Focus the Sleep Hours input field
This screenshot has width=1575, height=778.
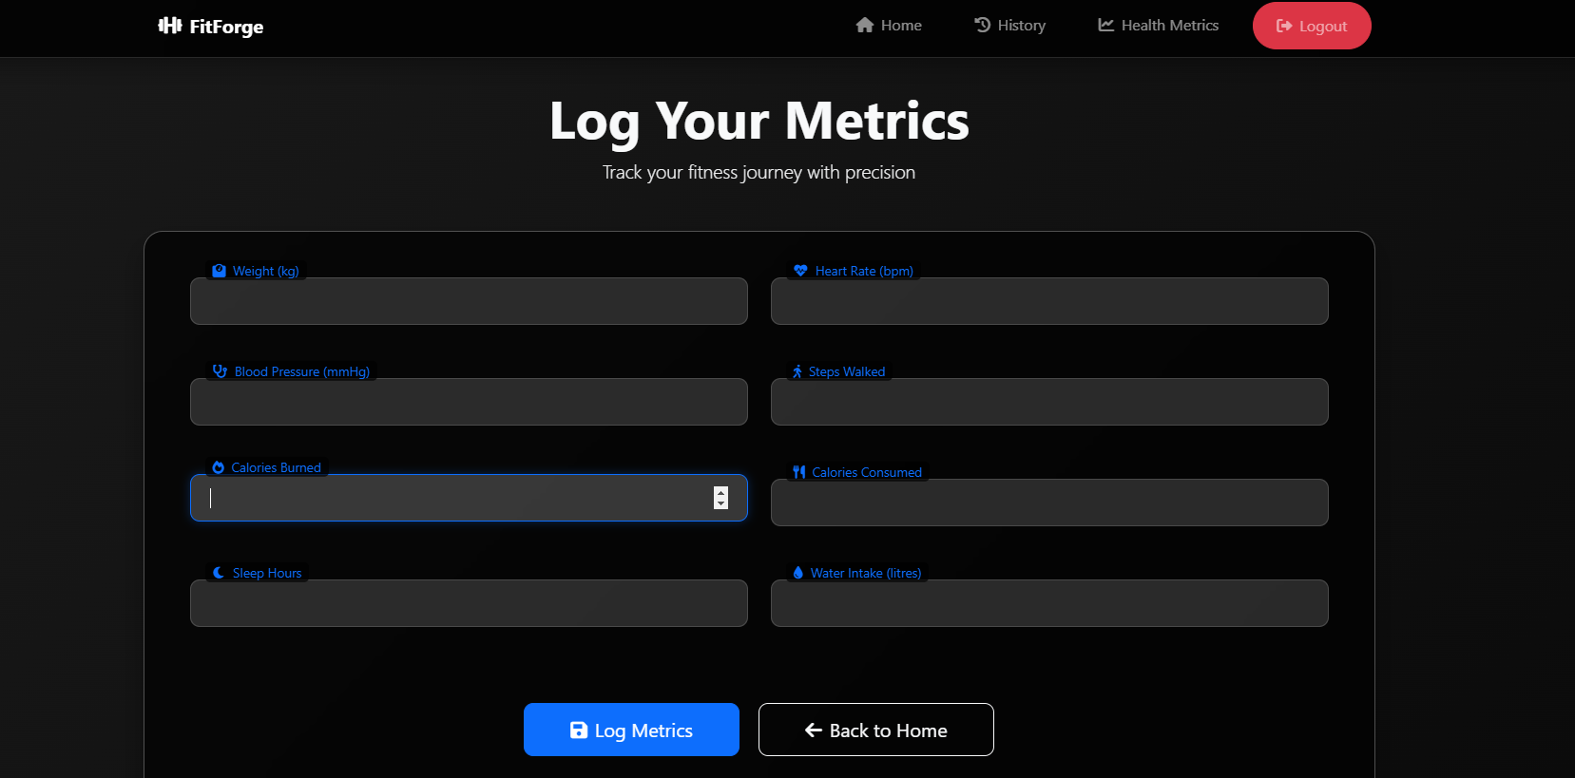[x=469, y=603]
